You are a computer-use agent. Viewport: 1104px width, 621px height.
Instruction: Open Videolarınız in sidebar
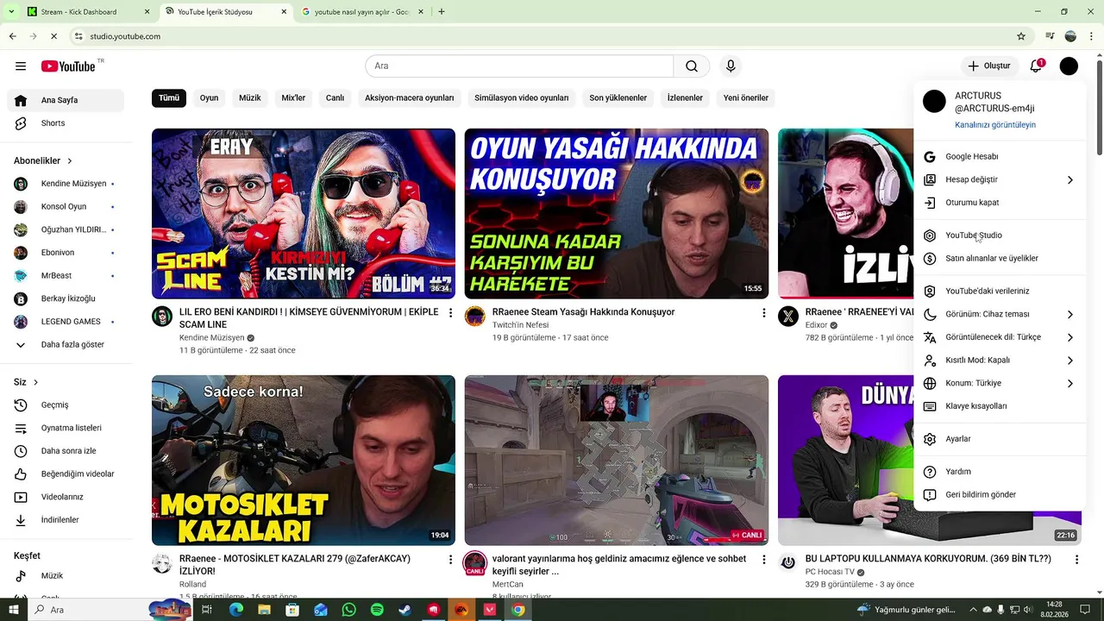[66, 497]
